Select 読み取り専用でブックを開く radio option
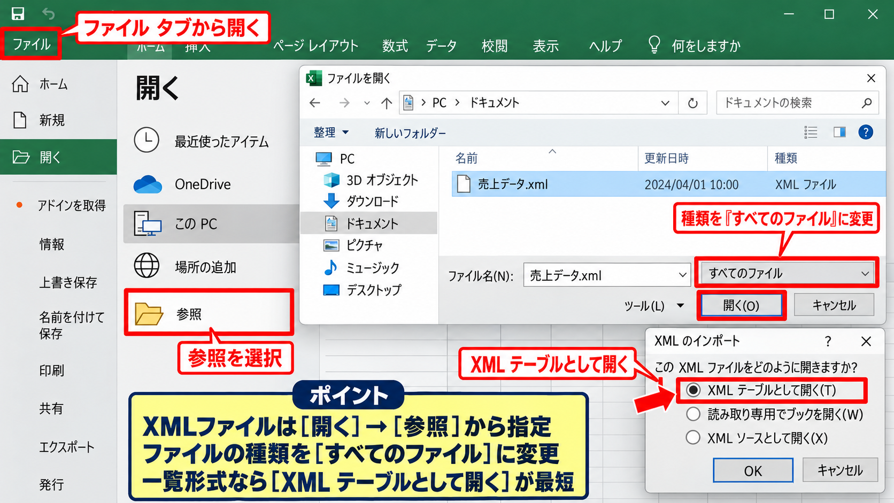894x503 pixels. click(x=693, y=414)
